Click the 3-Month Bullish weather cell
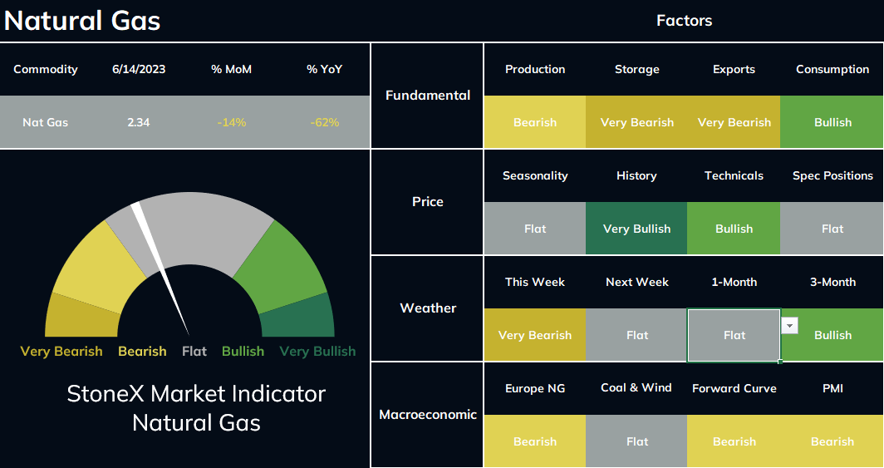The width and height of the screenshot is (884, 468). point(832,335)
